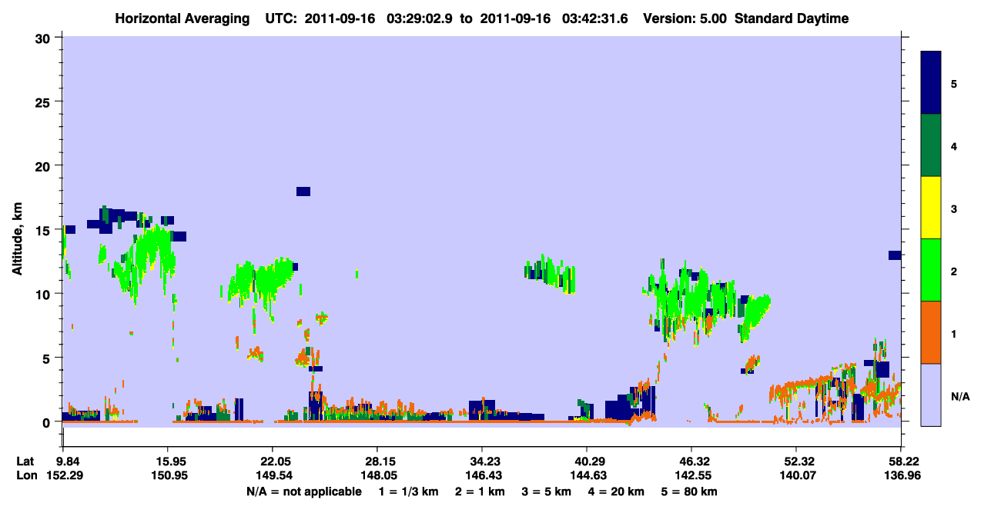Click longitude value 149.54
Screen dimensions: 1001x513
point(273,476)
